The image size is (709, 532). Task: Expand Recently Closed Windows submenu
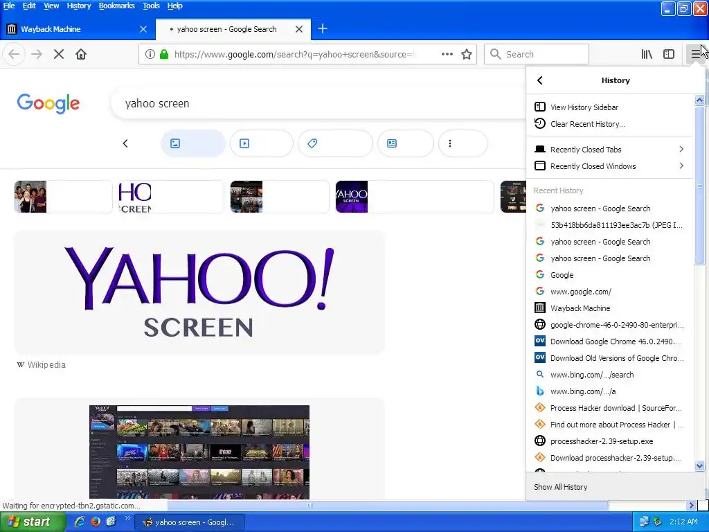(609, 166)
